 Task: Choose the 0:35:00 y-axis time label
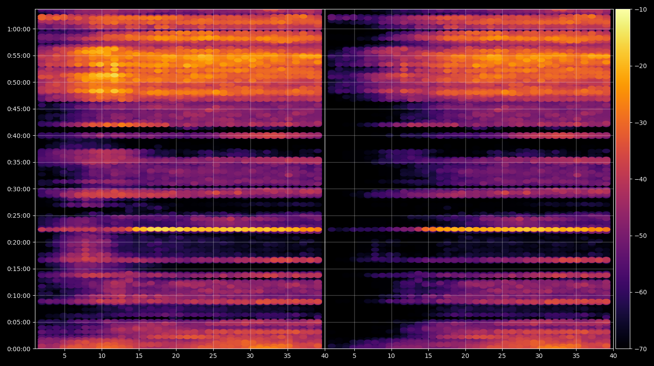click(19, 162)
